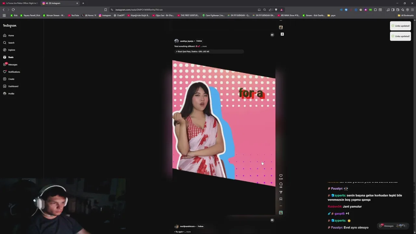
Task: Switch to the 'Is Yunus the Police Officer' tab
Action: pos(19,3)
